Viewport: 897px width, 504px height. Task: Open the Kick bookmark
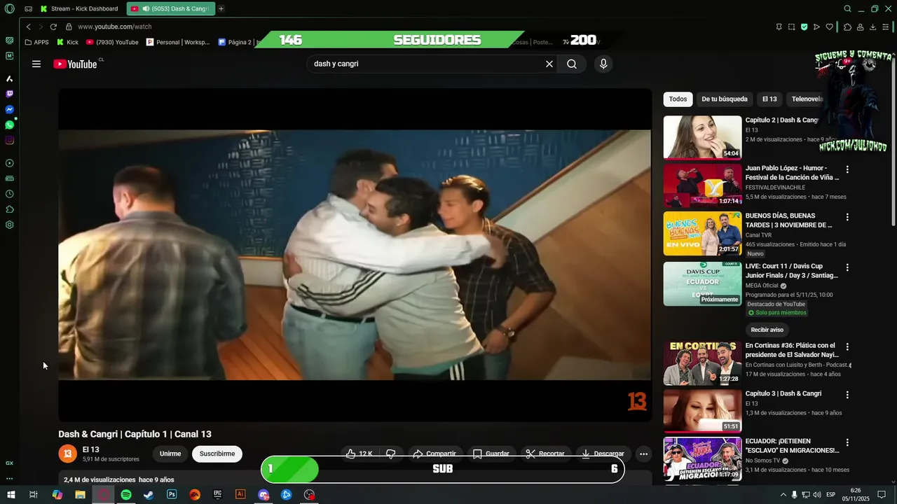click(x=67, y=42)
